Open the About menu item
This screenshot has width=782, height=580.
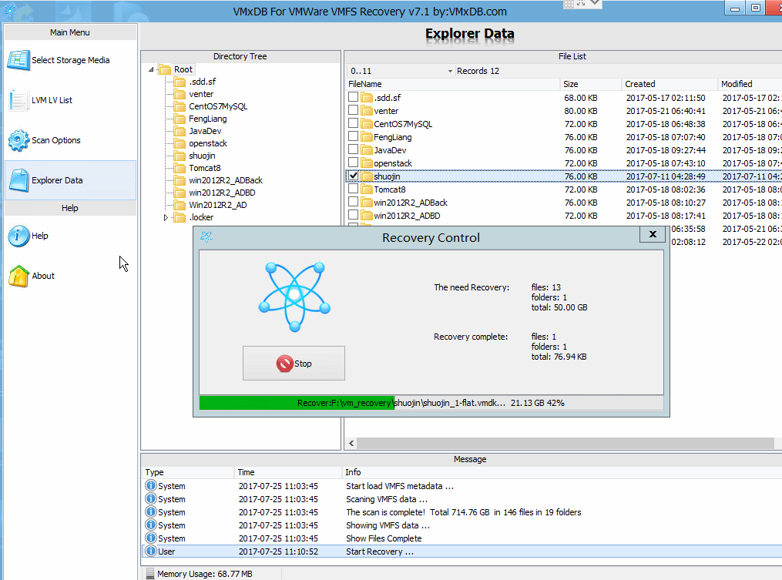[x=70, y=276]
